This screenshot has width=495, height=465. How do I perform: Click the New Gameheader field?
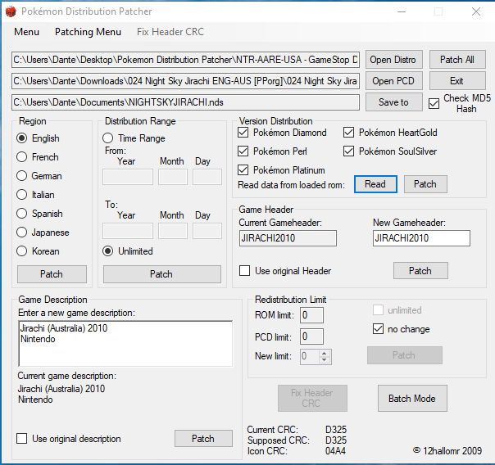[421, 238]
